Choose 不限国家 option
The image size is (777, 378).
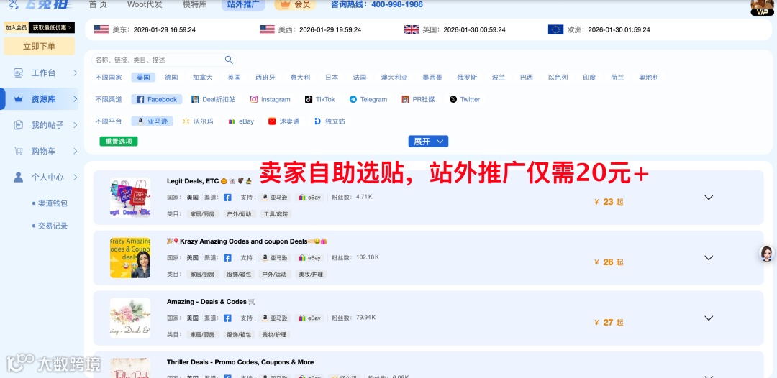click(x=109, y=78)
